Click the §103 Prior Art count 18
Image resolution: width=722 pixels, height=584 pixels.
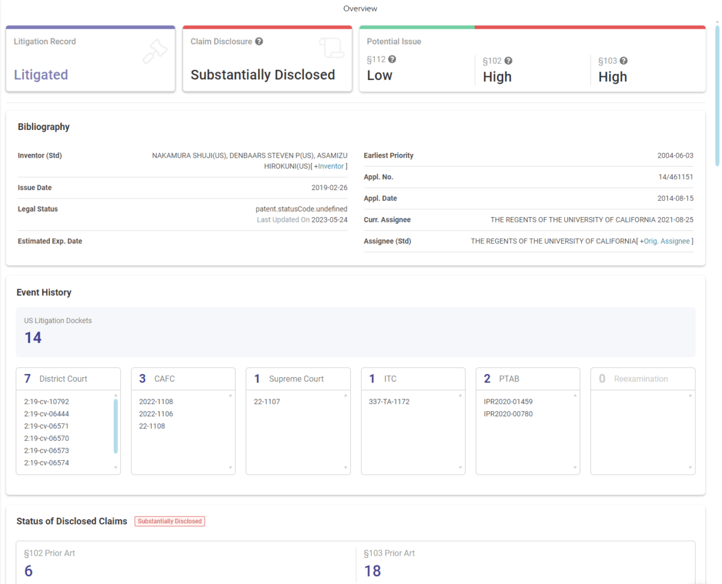pos(372,571)
